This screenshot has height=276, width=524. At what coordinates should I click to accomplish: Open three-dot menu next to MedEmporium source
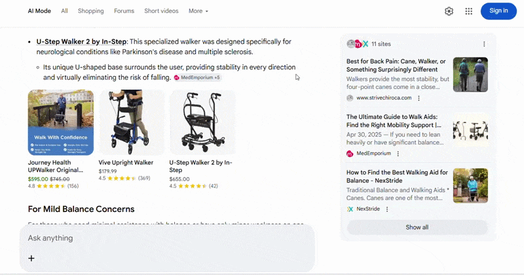(398, 154)
